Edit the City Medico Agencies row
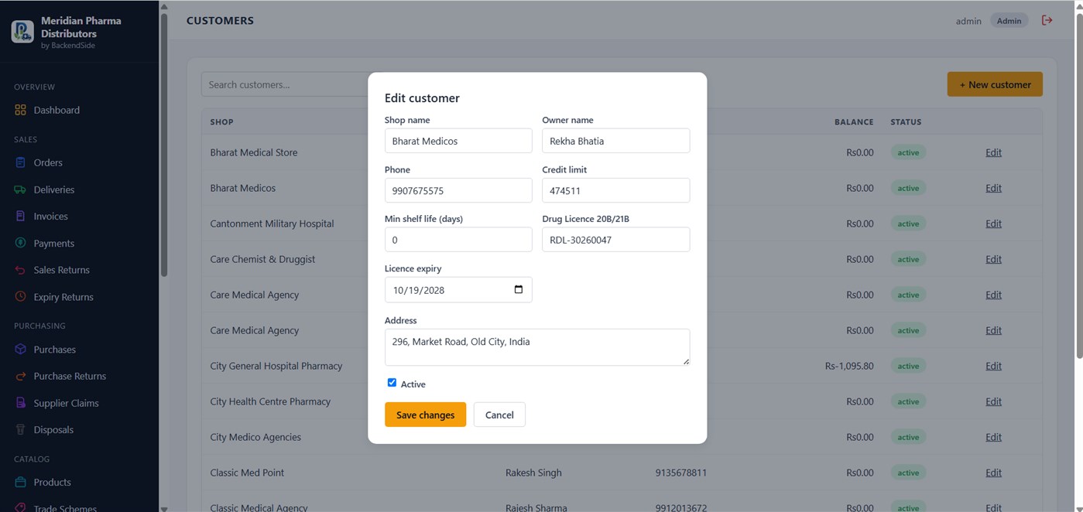The image size is (1083, 512). (x=993, y=437)
